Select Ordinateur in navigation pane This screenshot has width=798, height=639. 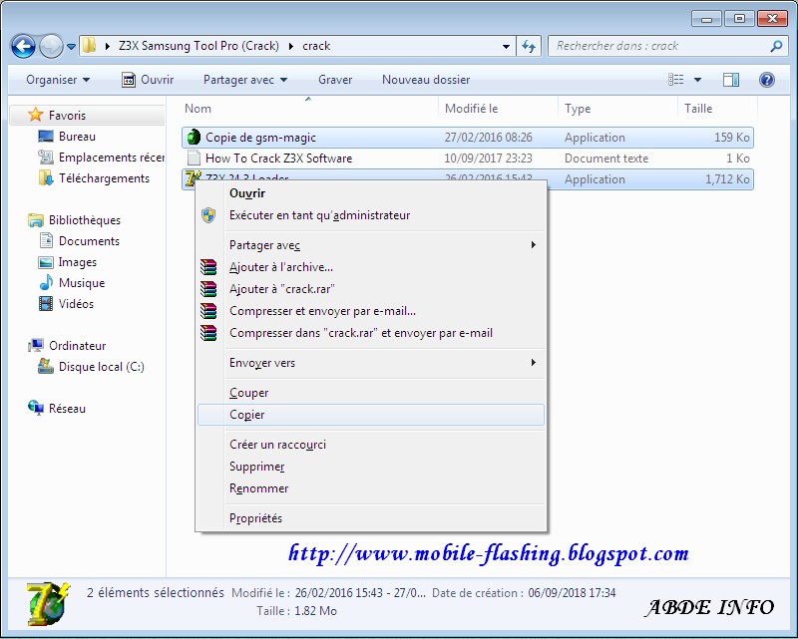click(78, 346)
